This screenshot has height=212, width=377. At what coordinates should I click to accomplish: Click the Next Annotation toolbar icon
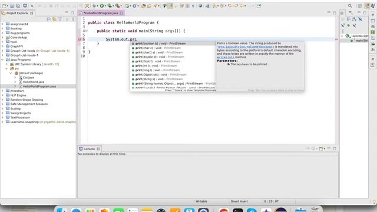214,6
